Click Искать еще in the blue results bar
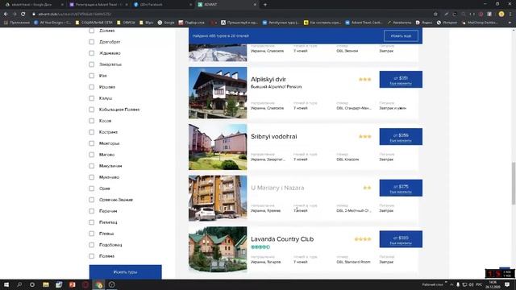The image size is (516, 290). [401, 35]
